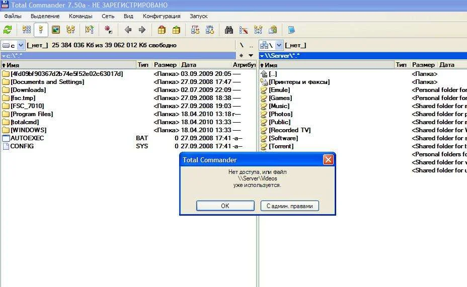Open the Команды menu
The width and height of the screenshot is (467, 287).
tap(81, 16)
